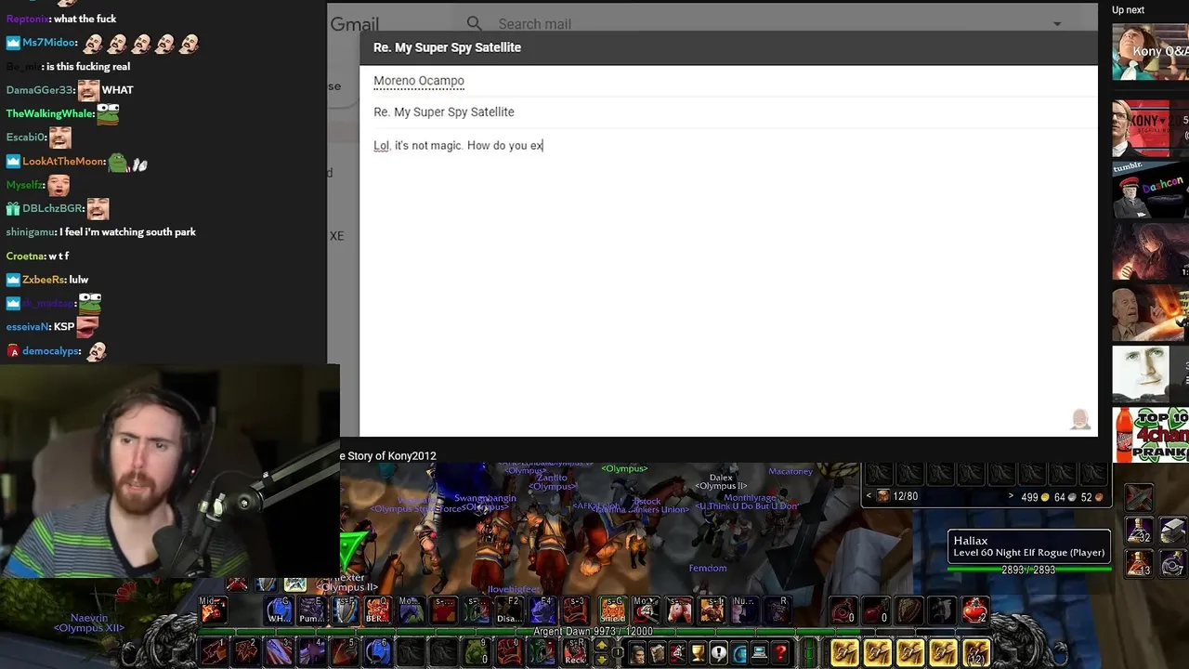Click the item icon with count 7

click(x=1173, y=562)
